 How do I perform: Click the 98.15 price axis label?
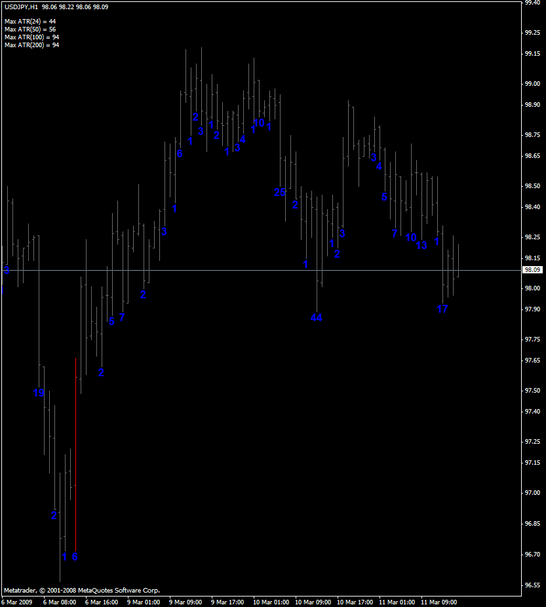point(532,258)
